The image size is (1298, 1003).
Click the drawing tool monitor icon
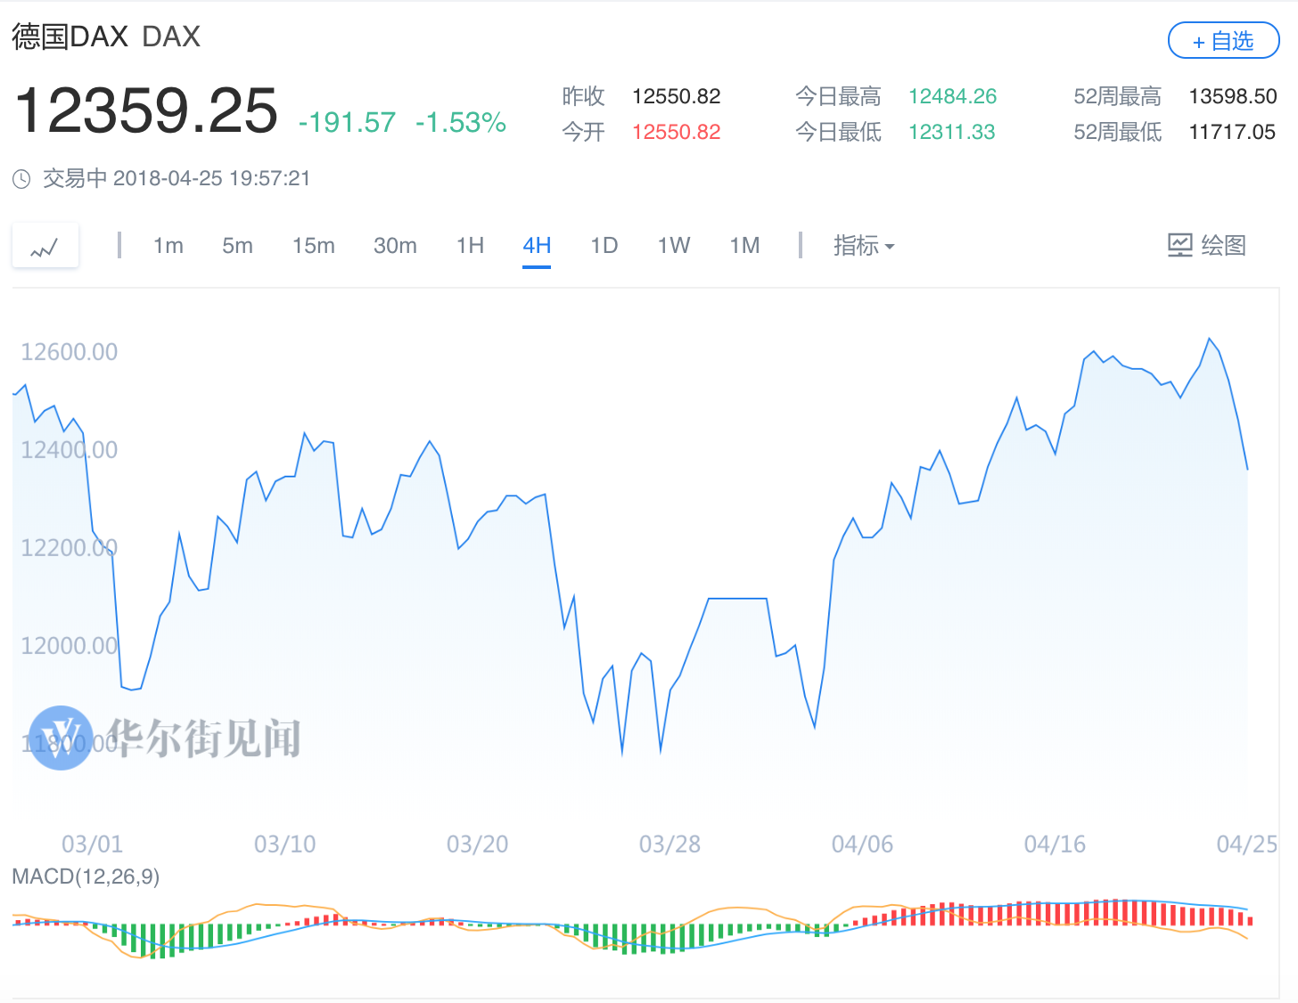(1179, 245)
